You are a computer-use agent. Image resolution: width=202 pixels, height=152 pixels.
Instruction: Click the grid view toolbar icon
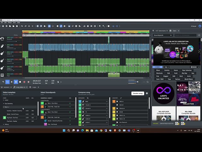64,26
